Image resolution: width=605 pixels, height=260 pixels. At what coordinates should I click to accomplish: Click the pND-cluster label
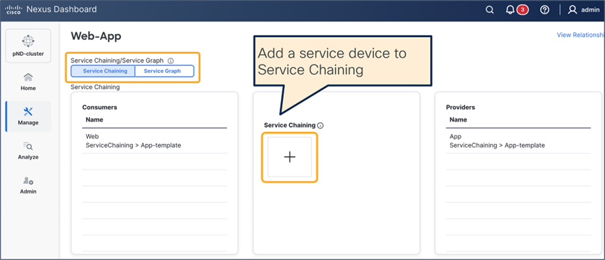click(x=28, y=54)
